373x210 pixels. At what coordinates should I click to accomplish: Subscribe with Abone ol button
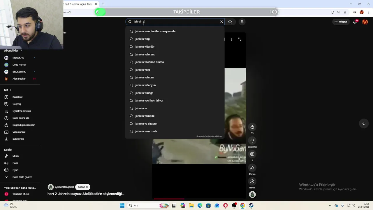83,187
